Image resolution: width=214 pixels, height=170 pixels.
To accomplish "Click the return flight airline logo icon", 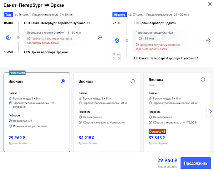I will point(116,41).
